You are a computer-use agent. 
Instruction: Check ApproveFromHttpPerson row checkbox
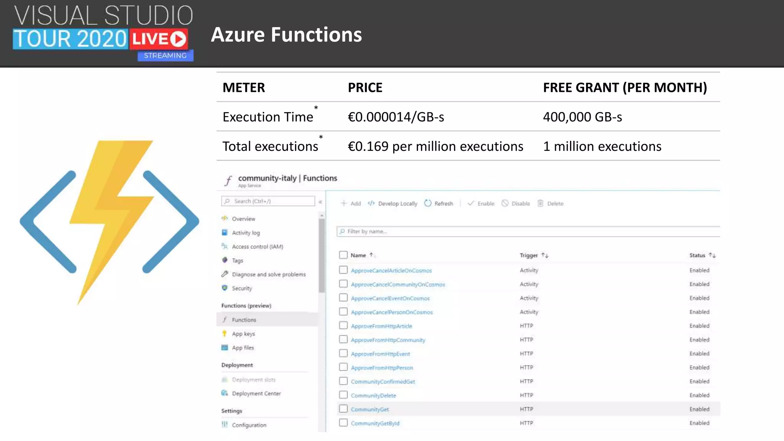(343, 367)
